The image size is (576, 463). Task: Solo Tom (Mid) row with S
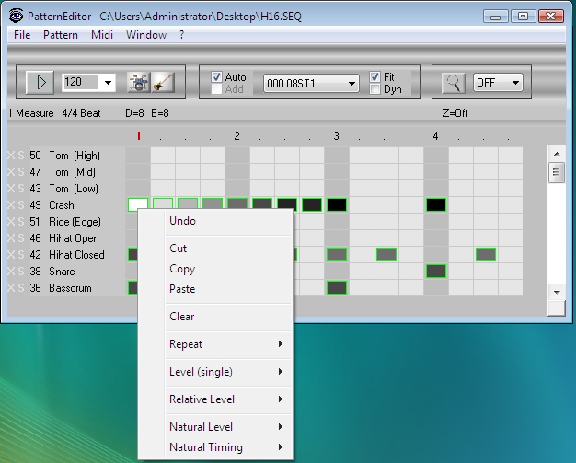click(x=21, y=172)
